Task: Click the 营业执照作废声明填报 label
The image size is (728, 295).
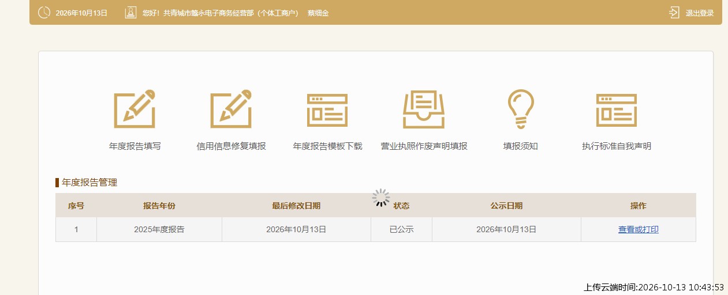Action: pyautogui.click(x=424, y=146)
